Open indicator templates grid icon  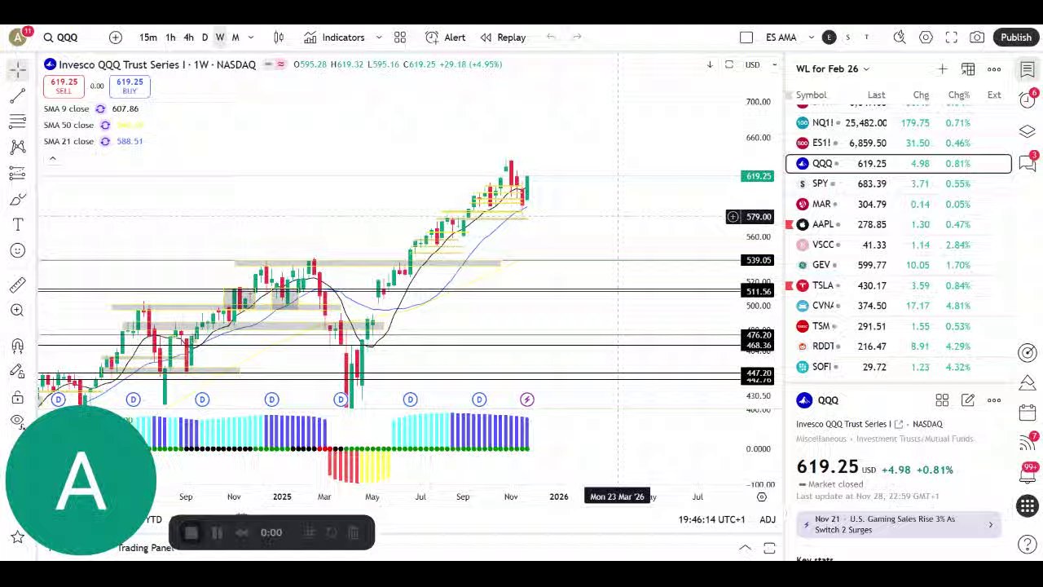(400, 38)
